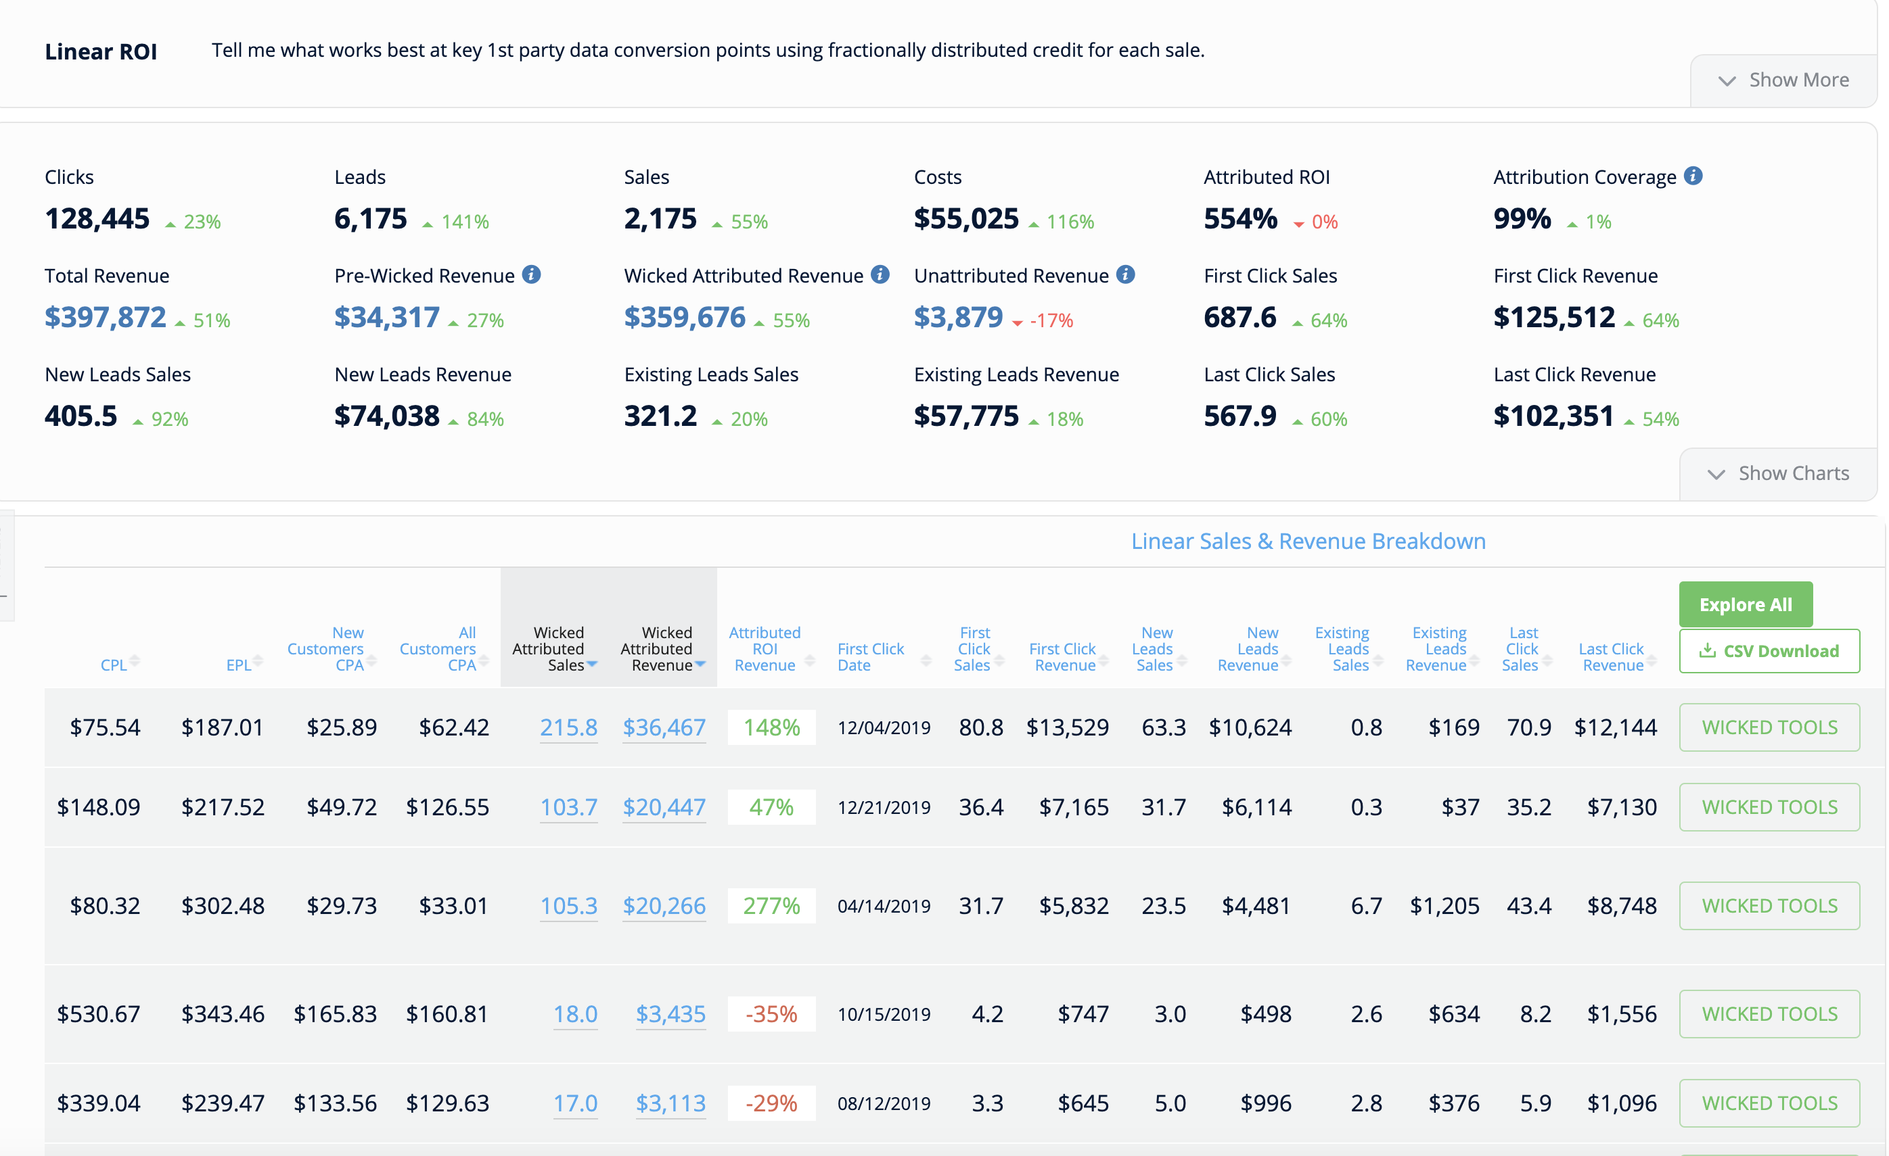
Task: Expand the Show More section
Action: (x=1783, y=80)
